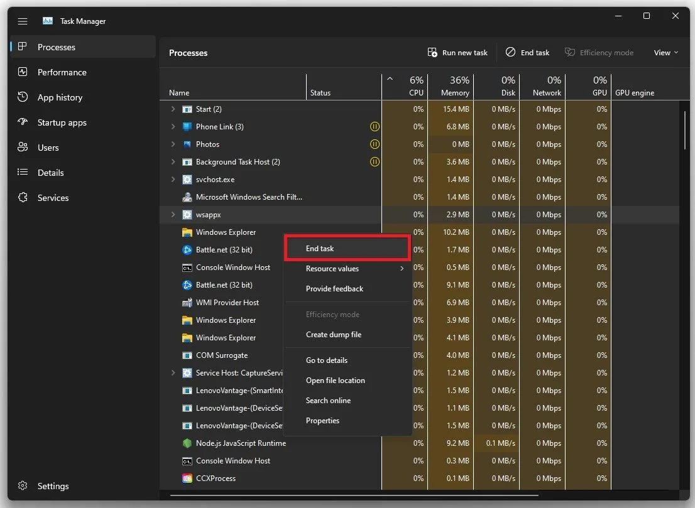Screen dimensions: 695x508
Task: Click End task toolbar button
Action: pos(527,52)
